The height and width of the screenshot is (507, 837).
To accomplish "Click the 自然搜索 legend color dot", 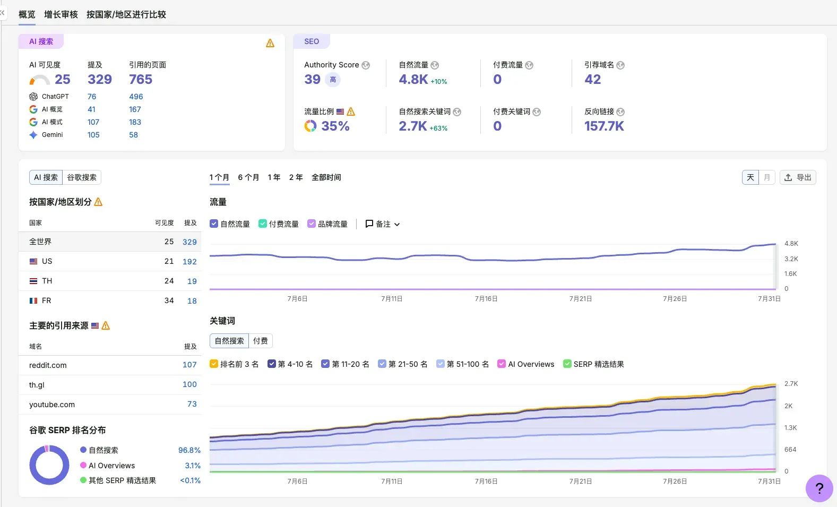I will pyautogui.click(x=83, y=450).
